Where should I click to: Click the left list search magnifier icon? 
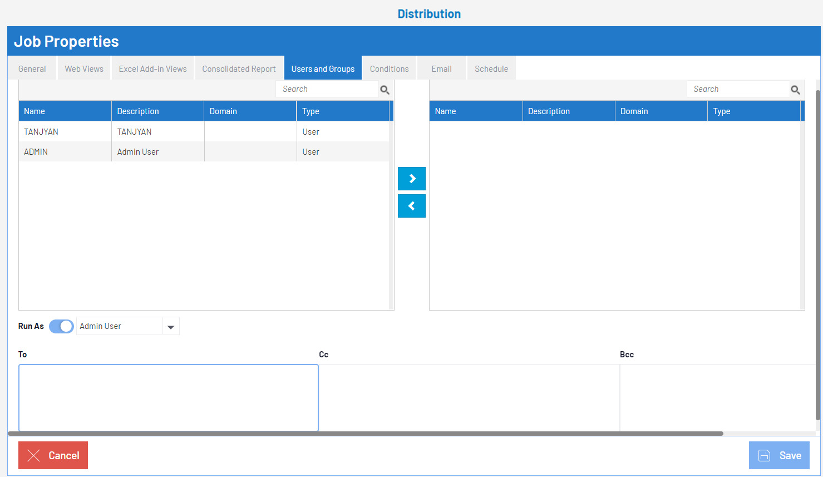(x=385, y=90)
